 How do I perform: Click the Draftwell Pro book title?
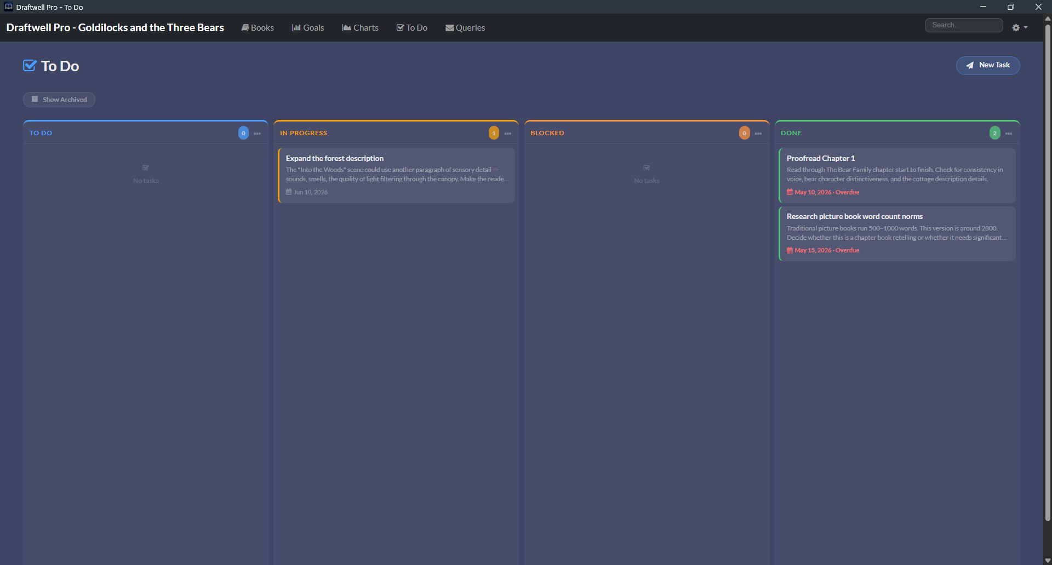point(115,27)
